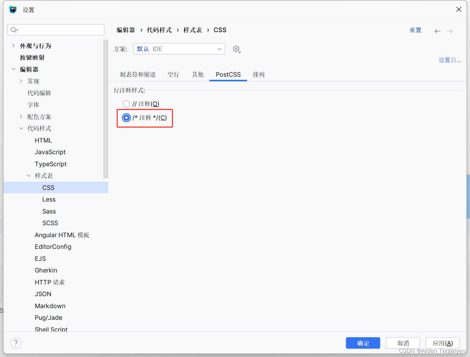Select HTML code style

coord(43,140)
